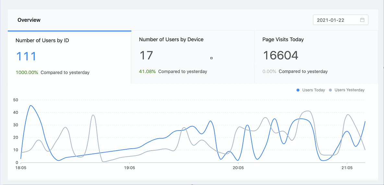This screenshot has height=185, width=384.
Task: Click the green 1000.00% change value
Action: [27, 72]
